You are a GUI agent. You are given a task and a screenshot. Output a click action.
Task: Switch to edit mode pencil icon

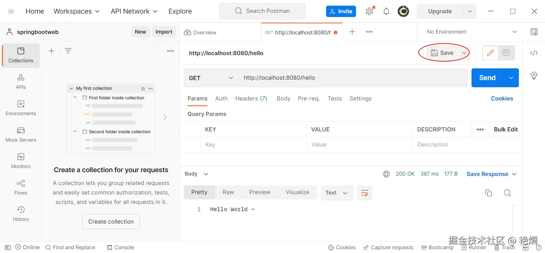490,53
